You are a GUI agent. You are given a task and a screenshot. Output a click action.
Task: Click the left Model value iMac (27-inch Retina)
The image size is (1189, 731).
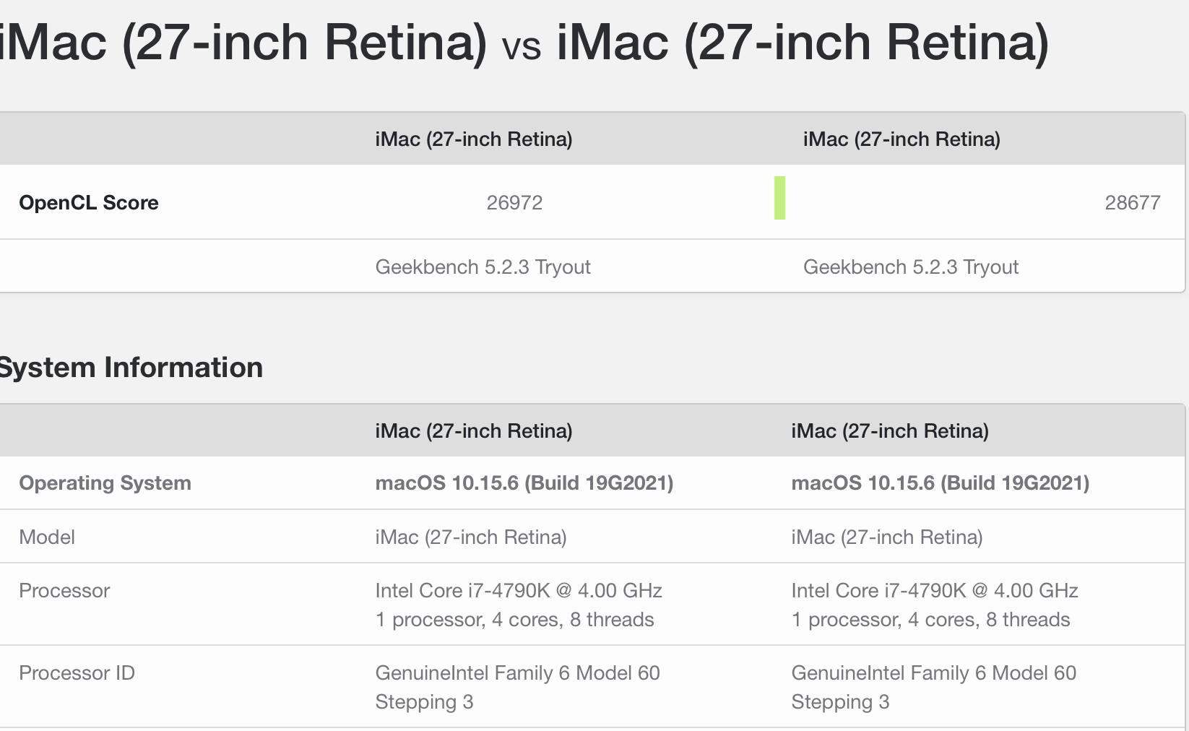(470, 537)
